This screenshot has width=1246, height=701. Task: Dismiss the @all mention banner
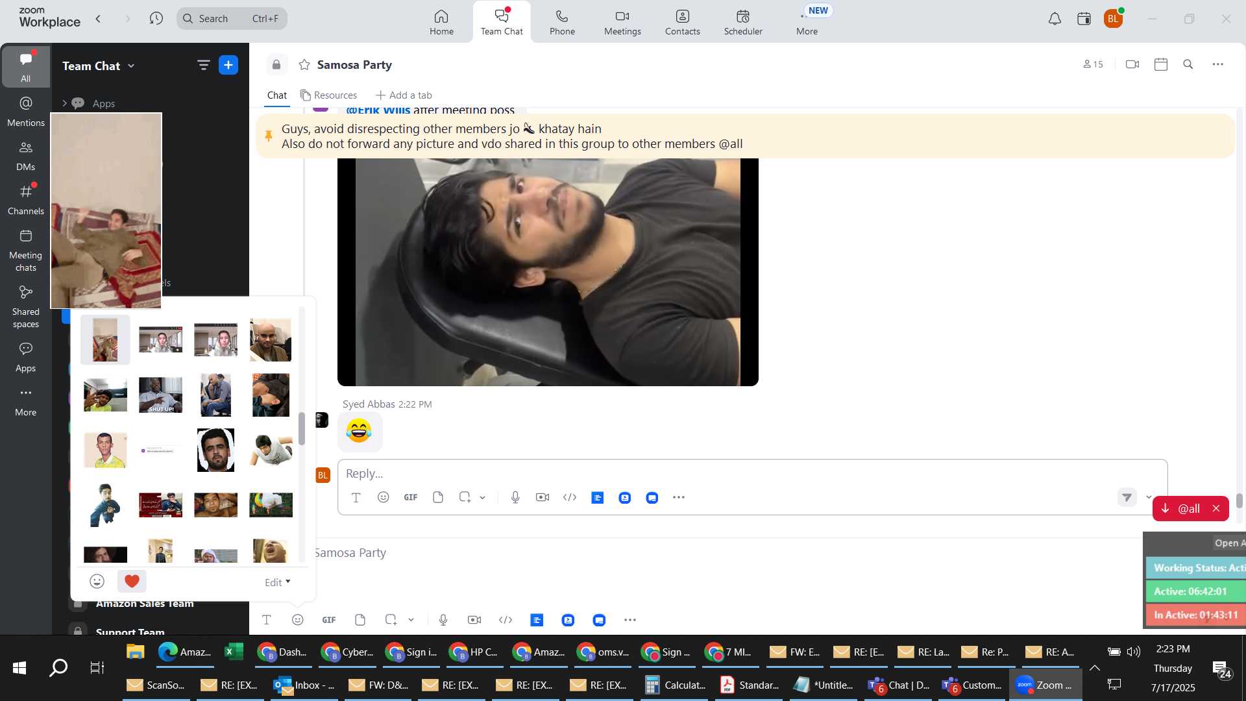(1216, 509)
